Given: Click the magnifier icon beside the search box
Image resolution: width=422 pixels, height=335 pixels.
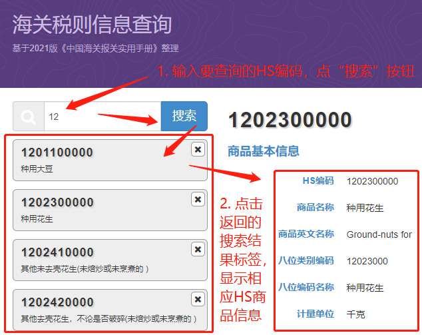Looking at the screenshot, I should [x=29, y=117].
